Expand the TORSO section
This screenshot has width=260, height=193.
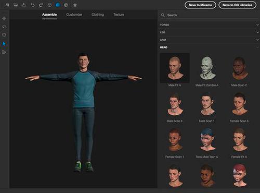point(209,25)
